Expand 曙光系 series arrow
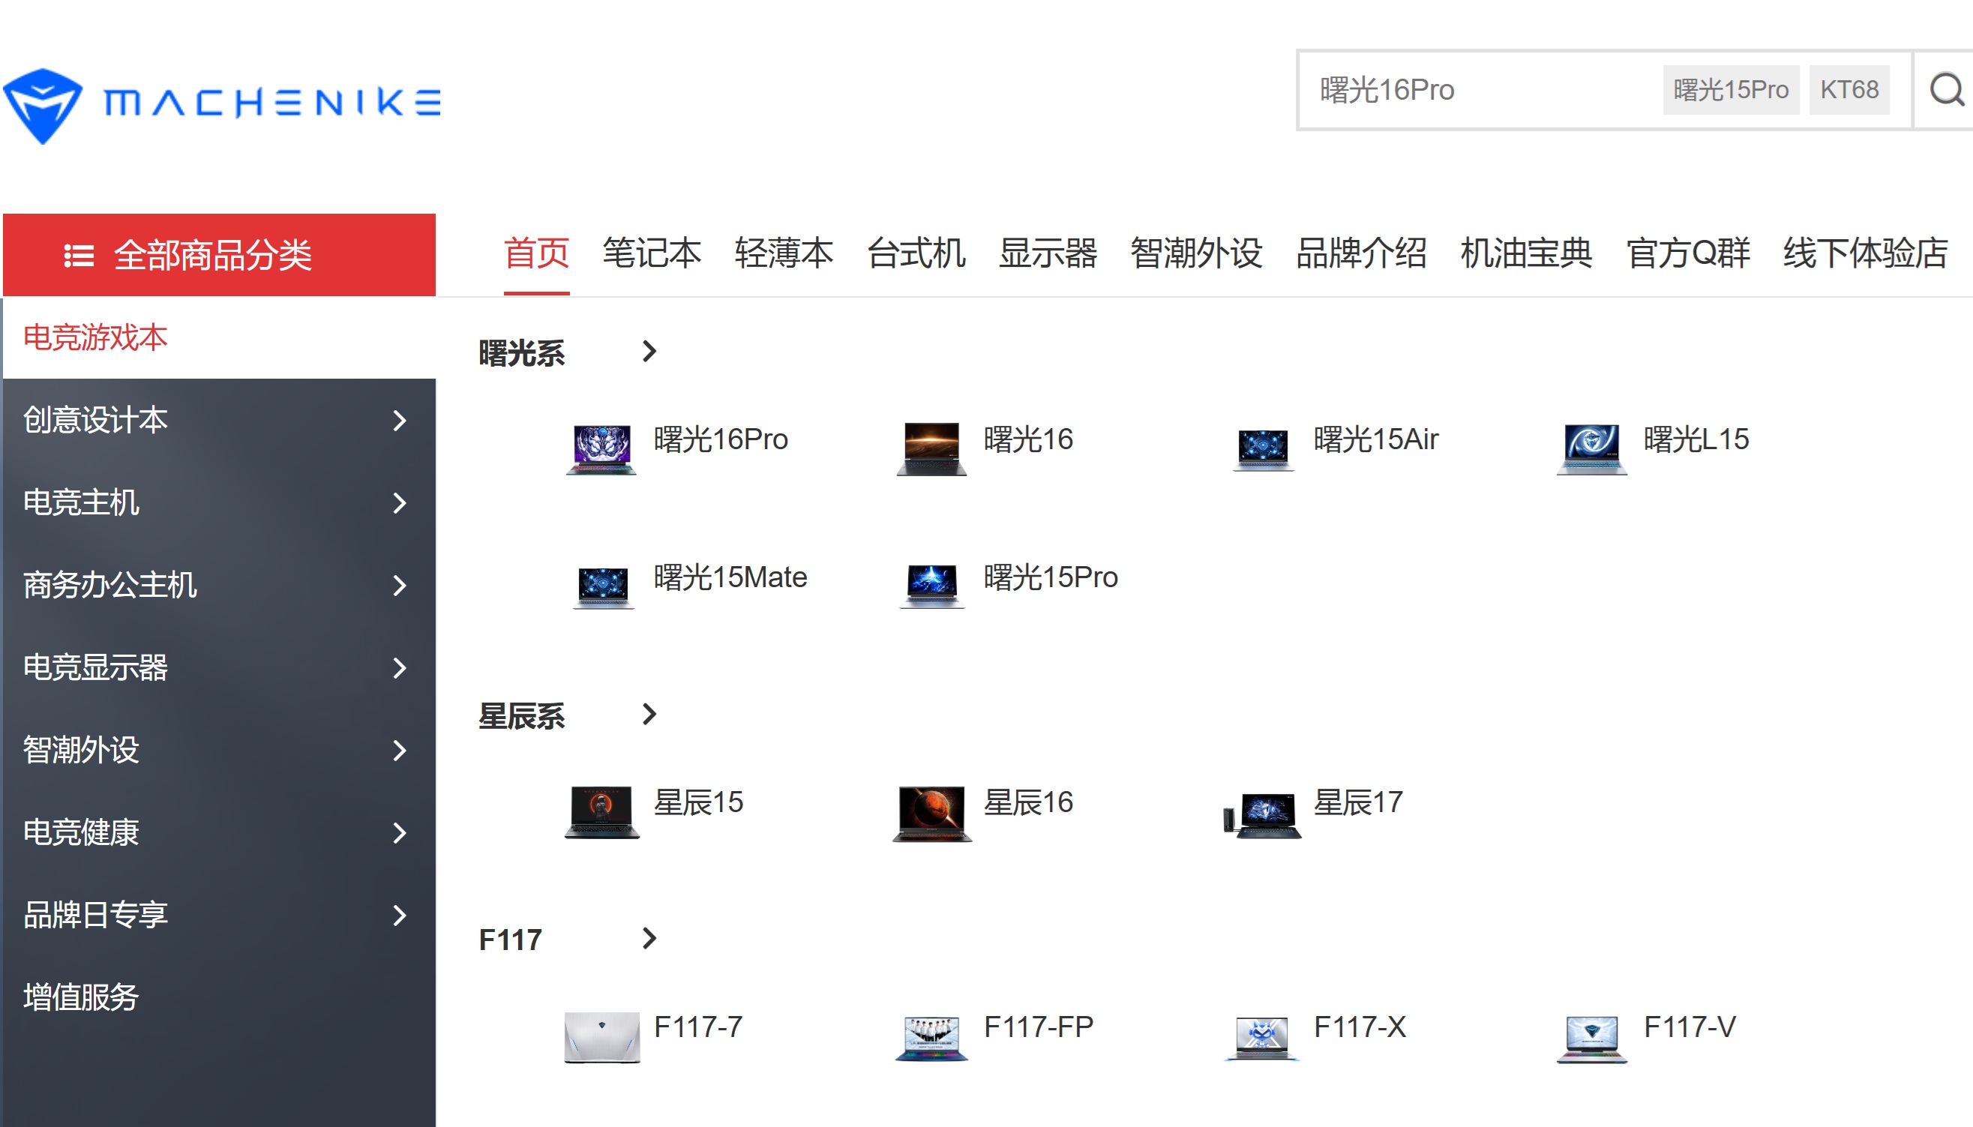 pos(649,352)
